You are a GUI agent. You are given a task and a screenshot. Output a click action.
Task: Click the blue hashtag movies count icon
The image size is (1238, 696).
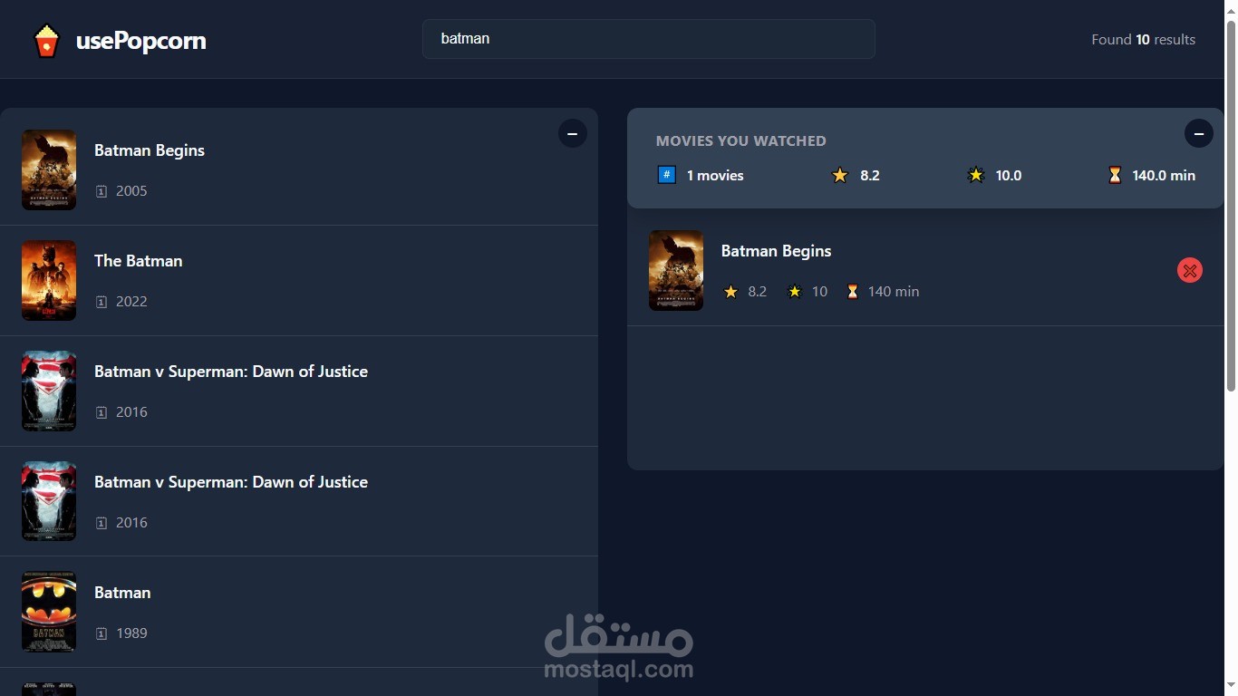click(666, 175)
